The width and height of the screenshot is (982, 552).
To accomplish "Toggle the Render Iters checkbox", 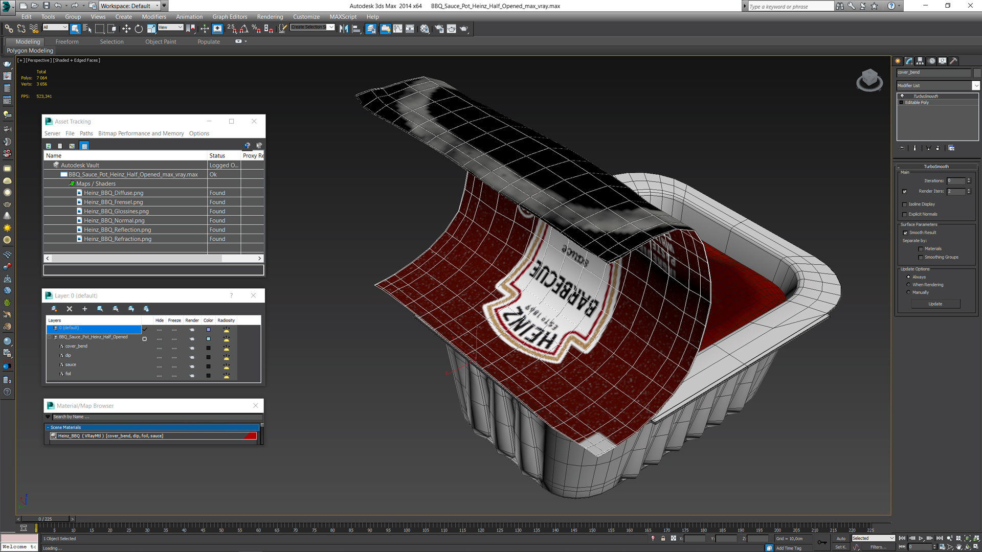I will click(x=904, y=192).
